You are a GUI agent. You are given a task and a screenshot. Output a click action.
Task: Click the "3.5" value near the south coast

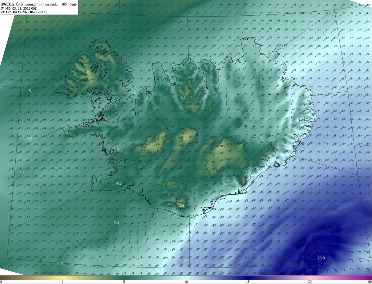click(x=181, y=206)
